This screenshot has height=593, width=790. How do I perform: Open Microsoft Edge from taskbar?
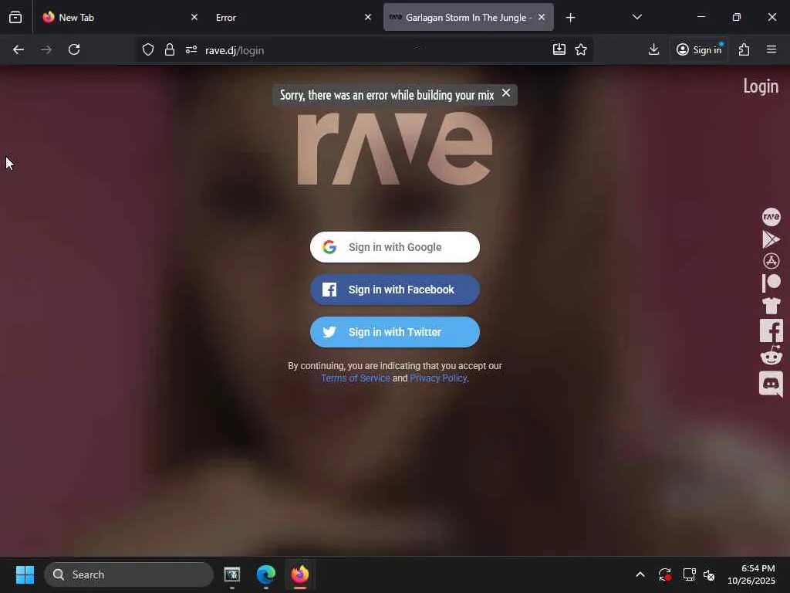point(265,574)
